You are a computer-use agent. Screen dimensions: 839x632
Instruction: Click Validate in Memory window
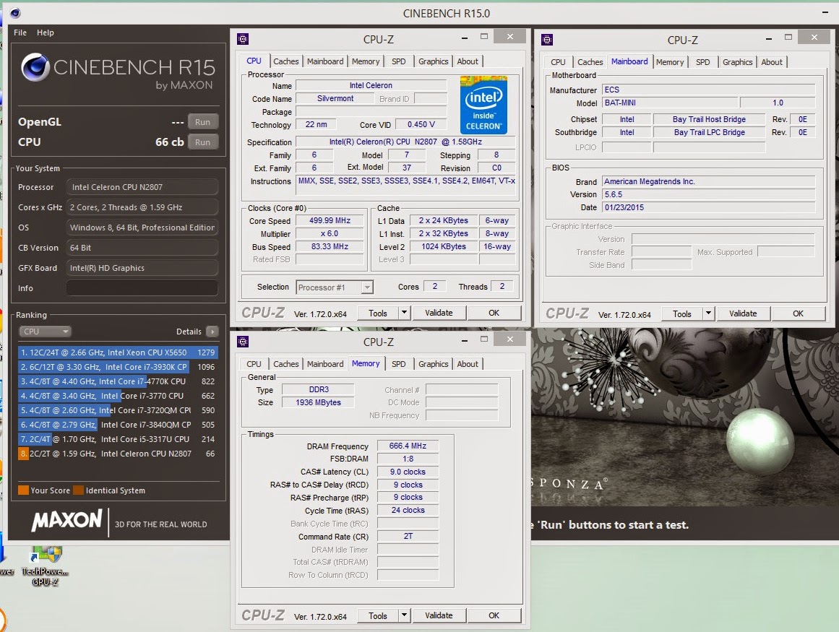click(x=439, y=615)
